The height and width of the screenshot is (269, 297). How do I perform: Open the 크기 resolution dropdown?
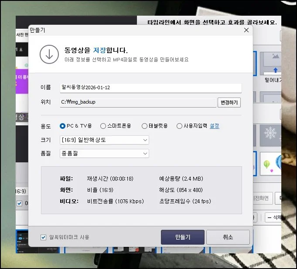pos(104,140)
